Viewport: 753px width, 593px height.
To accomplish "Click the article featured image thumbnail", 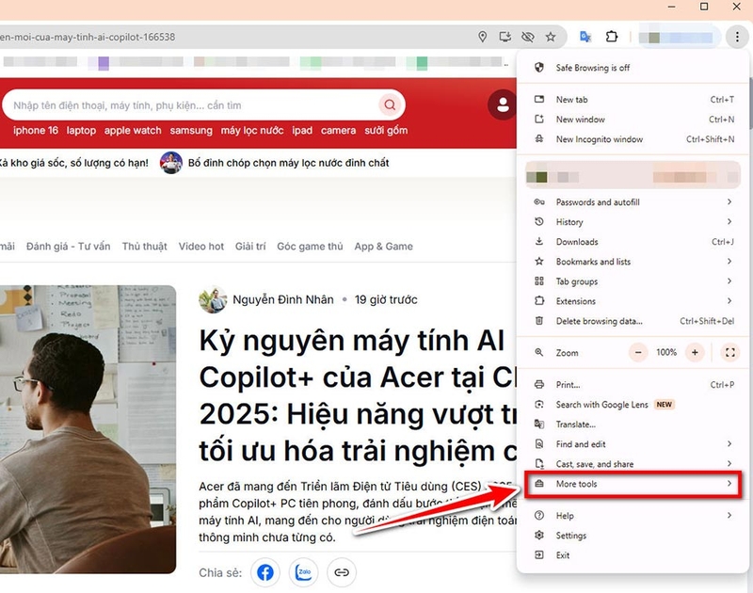I will click(x=88, y=429).
